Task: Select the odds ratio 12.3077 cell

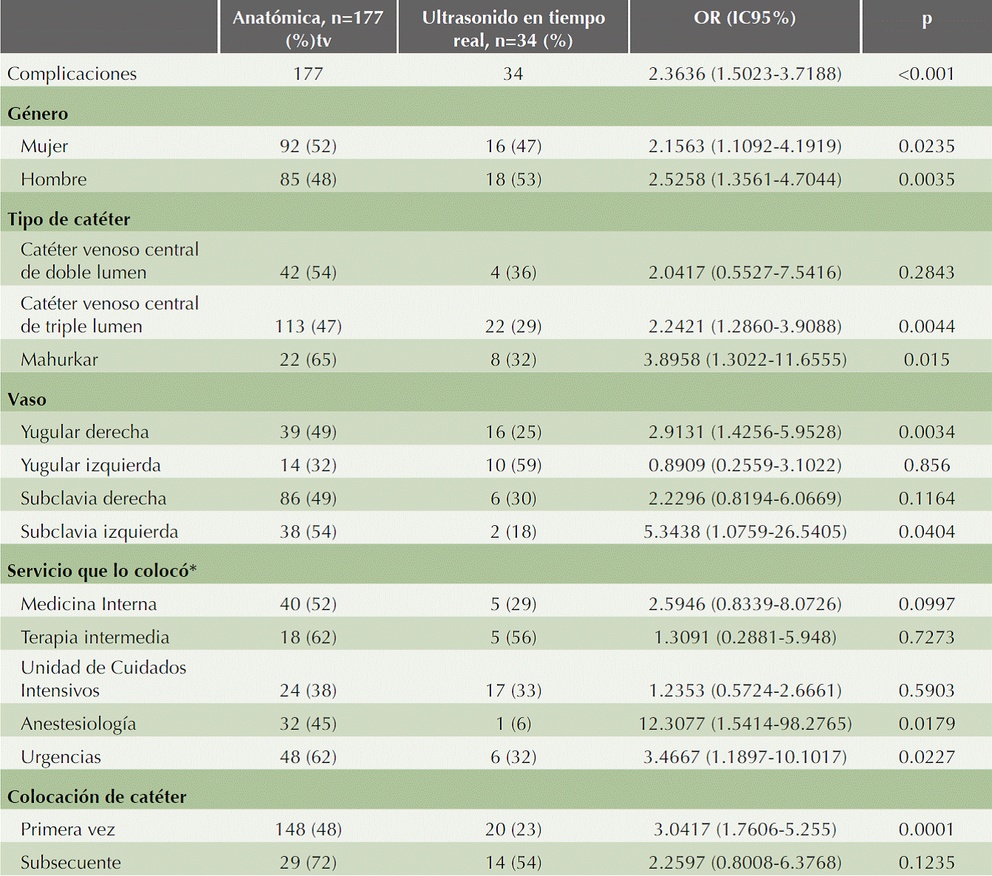Action: click(x=745, y=724)
